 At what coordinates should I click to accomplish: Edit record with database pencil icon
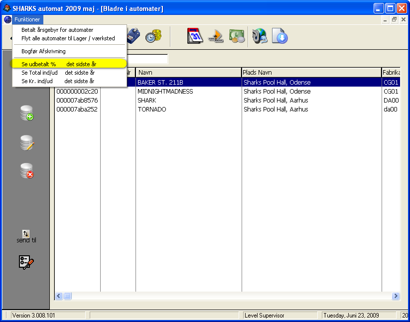(26, 143)
